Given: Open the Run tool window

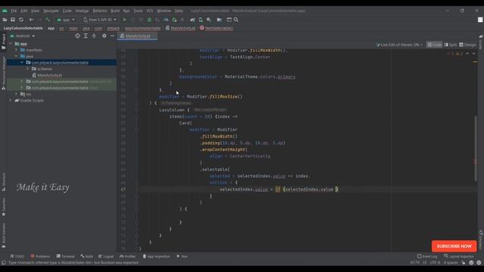Looking at the screenshot, I should point(181,256).
